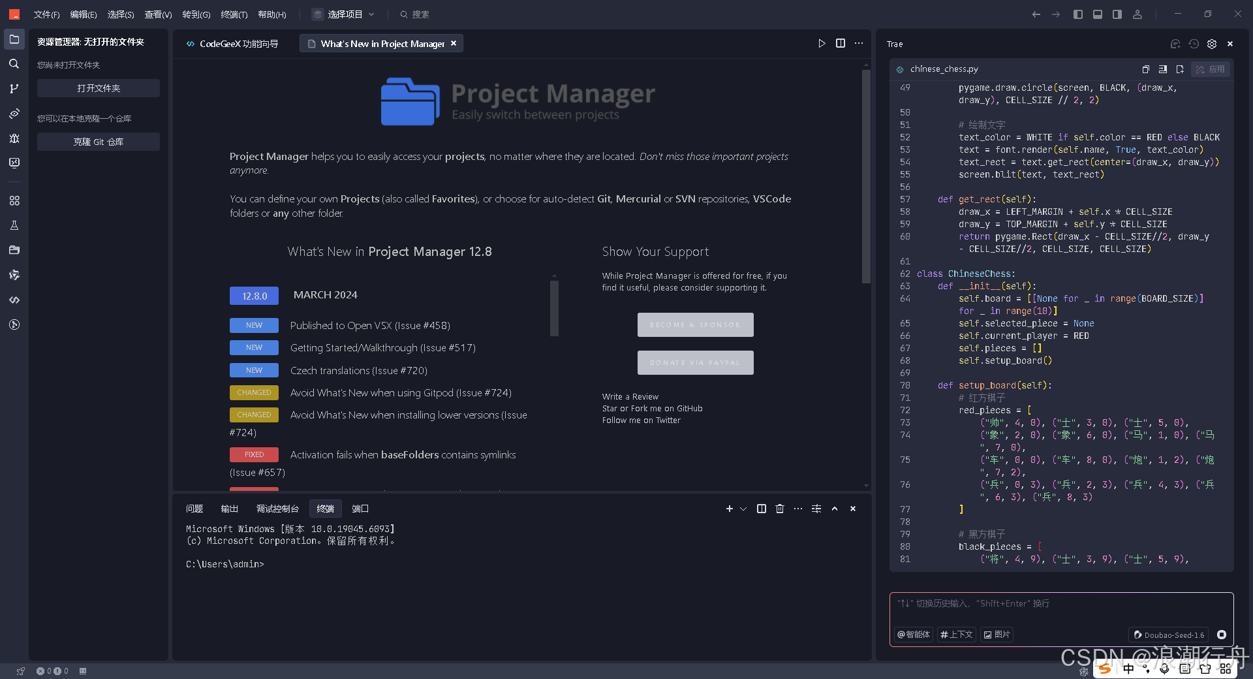Copy the chinese_chess.py code block
This screenshot has width=1253, height=679.
(x=1145, y=69)
